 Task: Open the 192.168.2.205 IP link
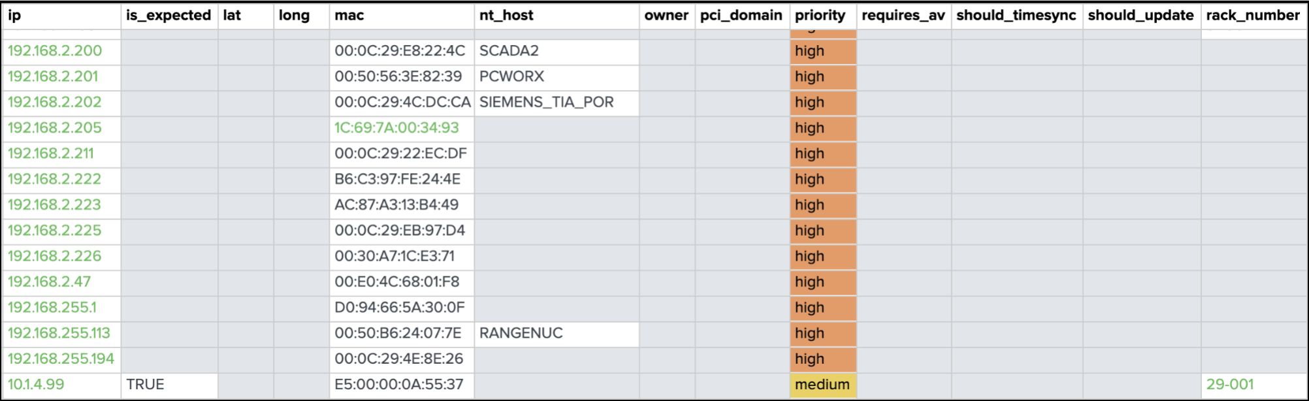(x=55, y=128)
